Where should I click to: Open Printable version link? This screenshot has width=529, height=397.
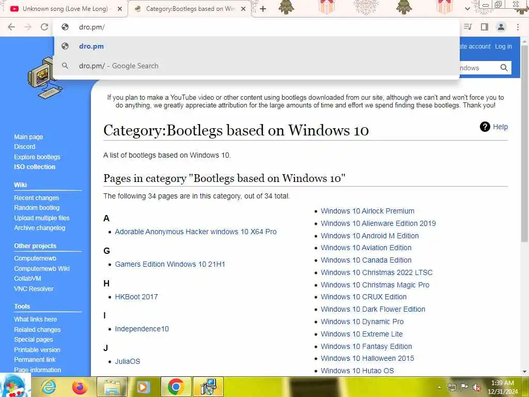coord(37,350)
